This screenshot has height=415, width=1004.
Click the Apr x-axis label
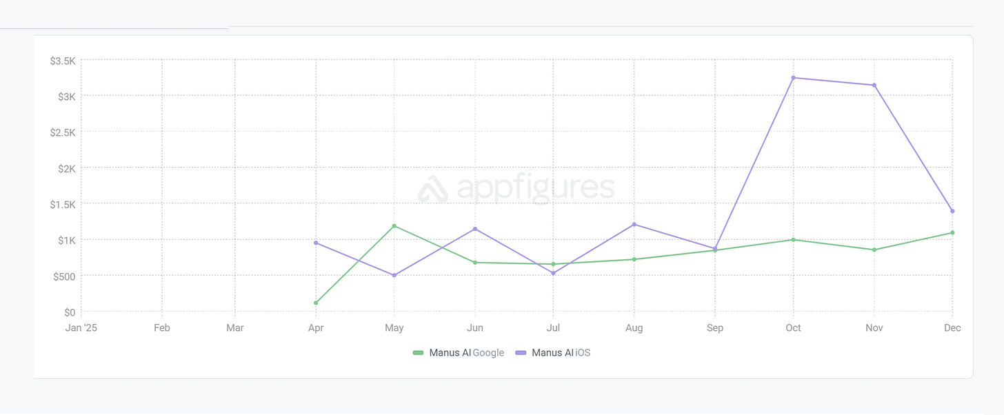317,328
